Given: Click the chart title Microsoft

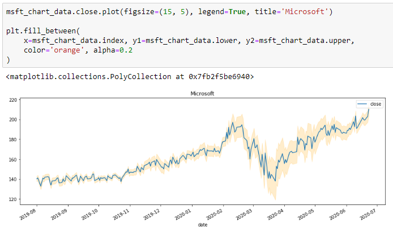Looking at the screenshot, I should (202, 94).
